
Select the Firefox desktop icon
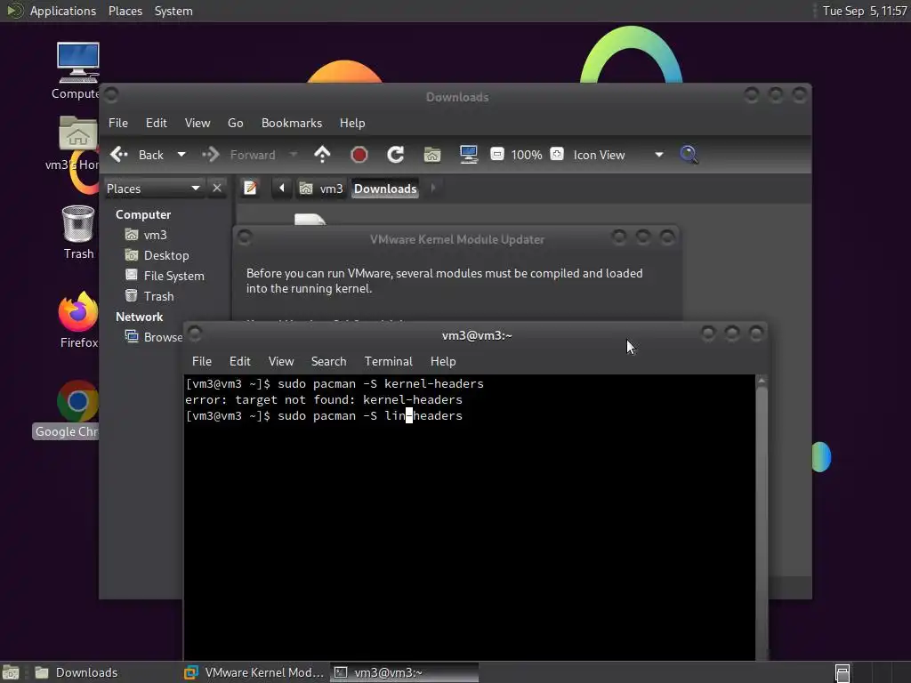[78, 319]
